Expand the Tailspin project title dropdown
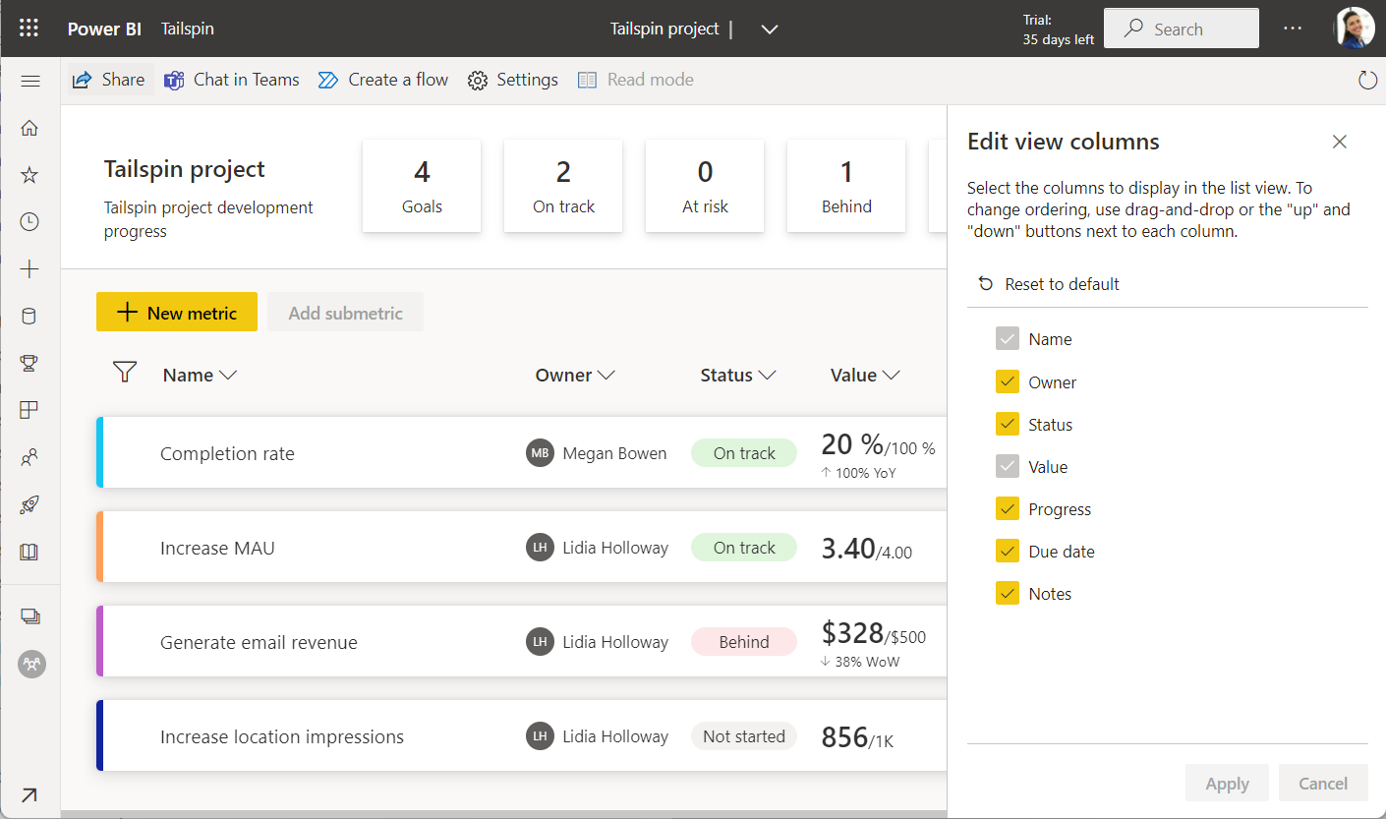This screenshot has width=1386, height=819. pos(770,29)
